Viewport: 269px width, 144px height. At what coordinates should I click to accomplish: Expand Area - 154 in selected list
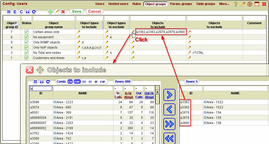[x=205, y=112]
